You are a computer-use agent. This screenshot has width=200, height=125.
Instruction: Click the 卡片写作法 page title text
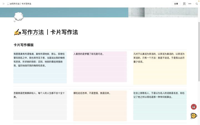pyautogui.click(x=64, y=32)
